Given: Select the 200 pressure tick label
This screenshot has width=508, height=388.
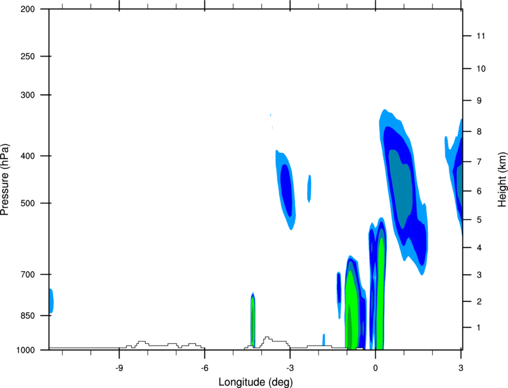Looking at the screenshot, I should pos(27,9).
